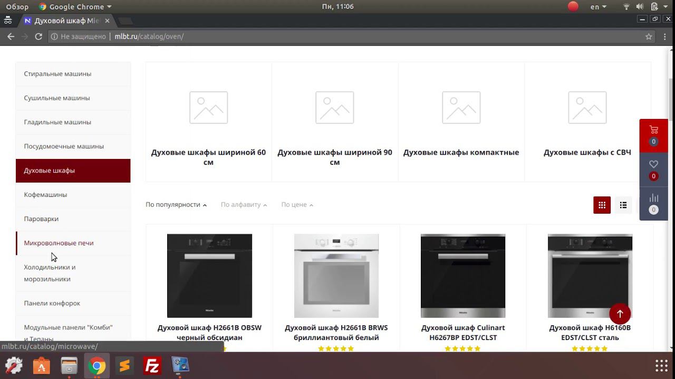The image size is (675, 379).
Task: Open product 'H6160B EDST/CLST сталь' title
Action: coord(590,333)
